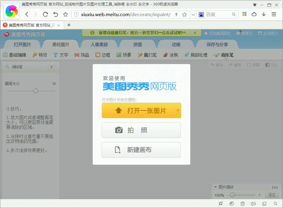Click the 适应 fit button
Viewport: 283px width, 208px height.
tap(272, 195)
